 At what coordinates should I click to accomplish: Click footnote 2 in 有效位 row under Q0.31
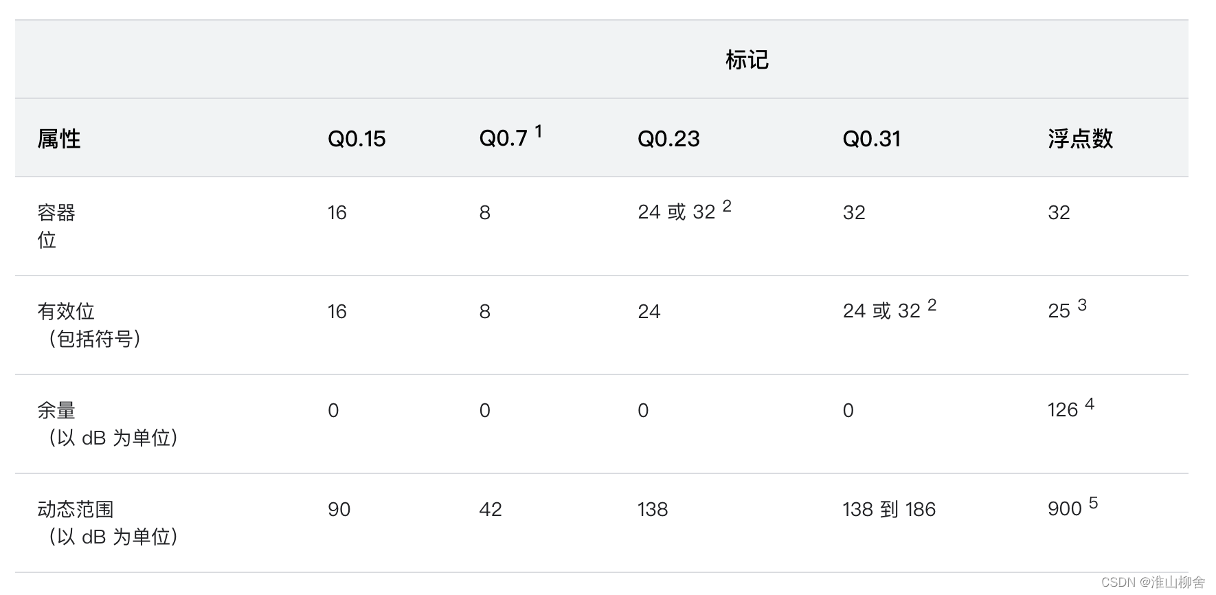pyautogui.click(x=932, y=304)
